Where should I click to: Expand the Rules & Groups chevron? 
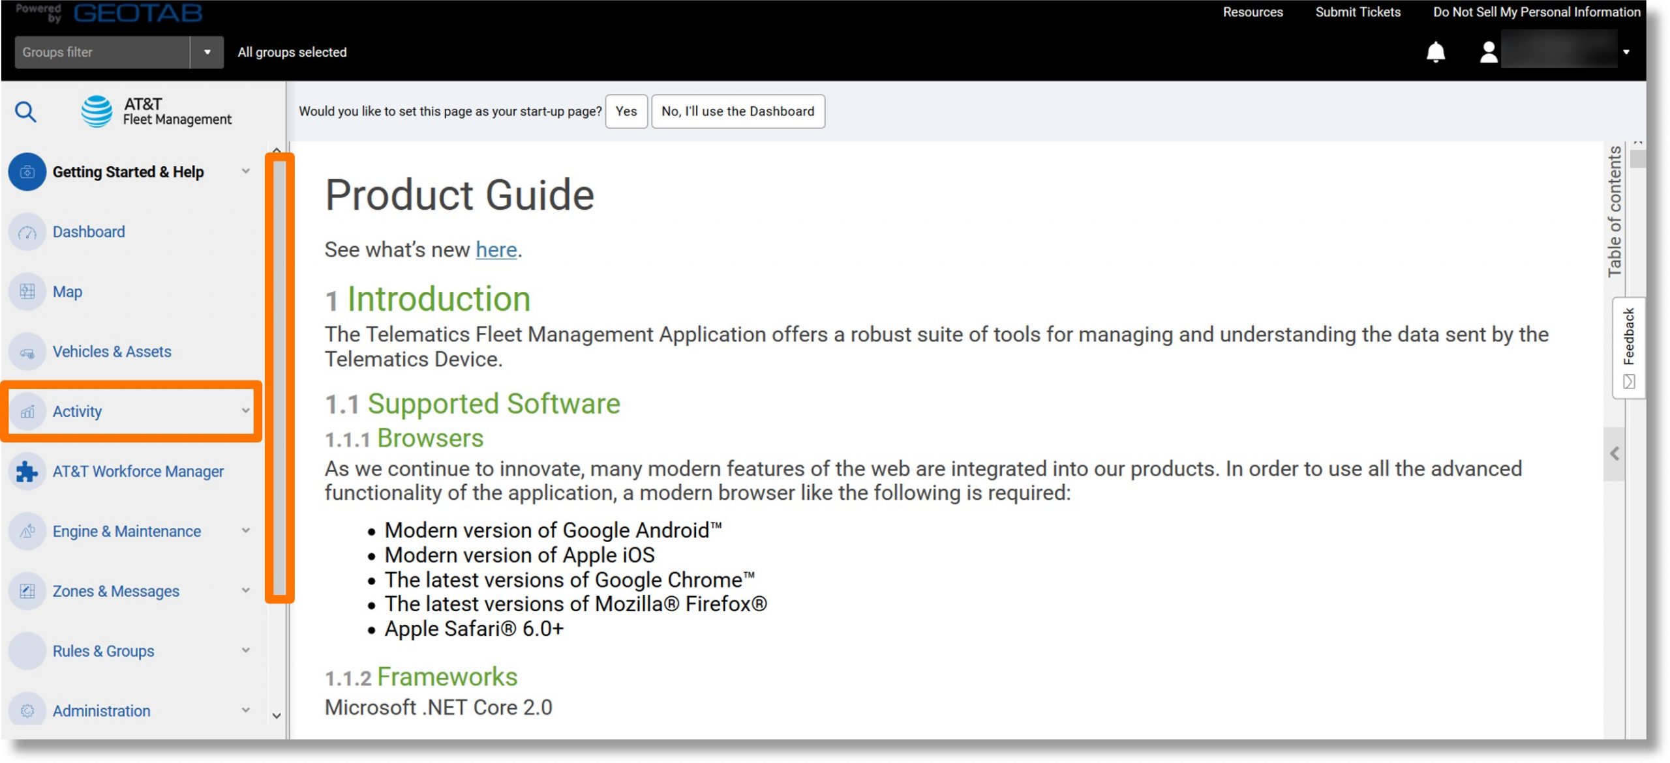tap(246, 651)
